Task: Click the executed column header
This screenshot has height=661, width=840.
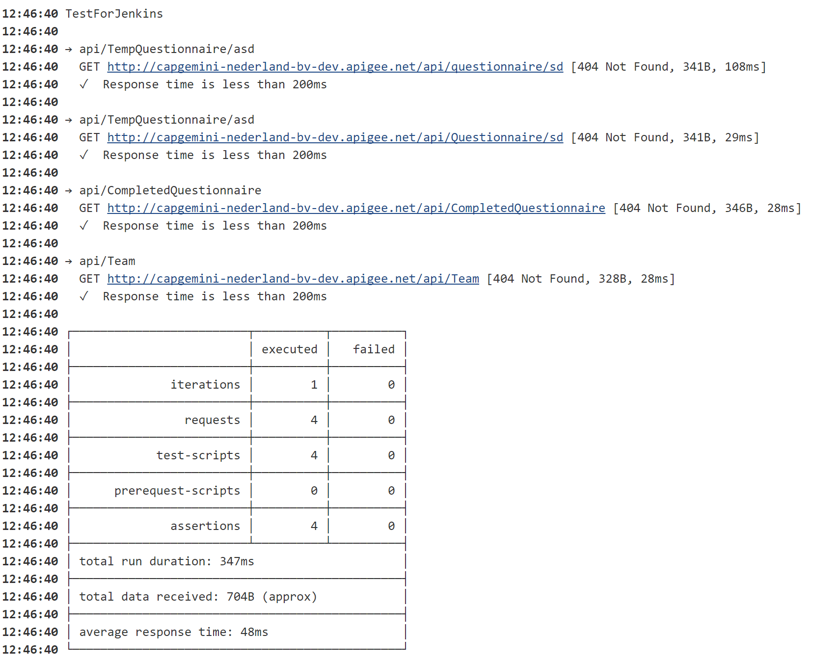Action: coord(289,349)
